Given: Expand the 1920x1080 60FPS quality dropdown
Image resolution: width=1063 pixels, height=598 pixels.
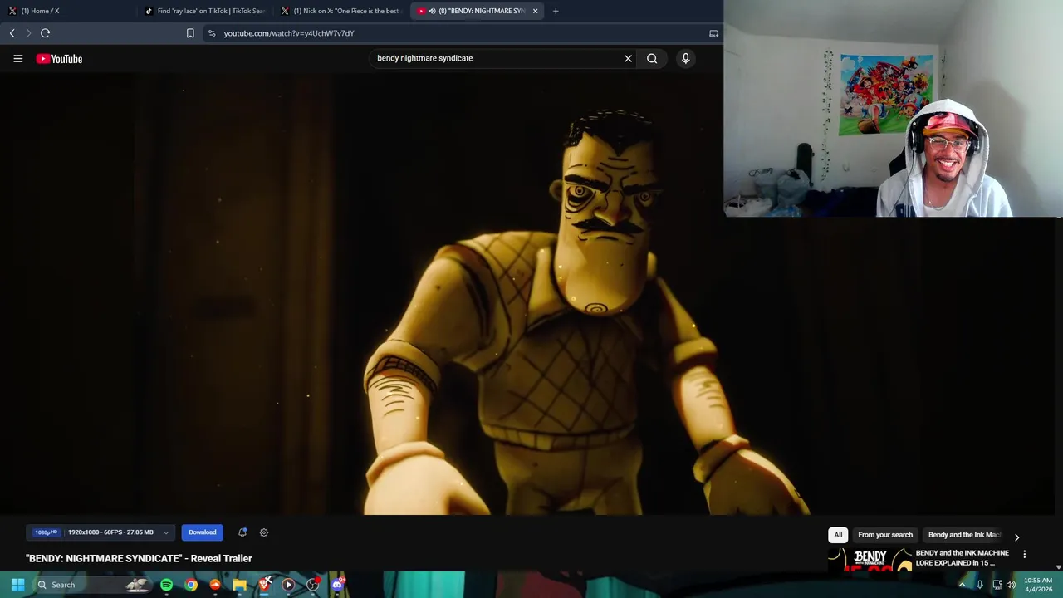Looking at the screenshot, I should pyautogui.click(x=100, y=532).
